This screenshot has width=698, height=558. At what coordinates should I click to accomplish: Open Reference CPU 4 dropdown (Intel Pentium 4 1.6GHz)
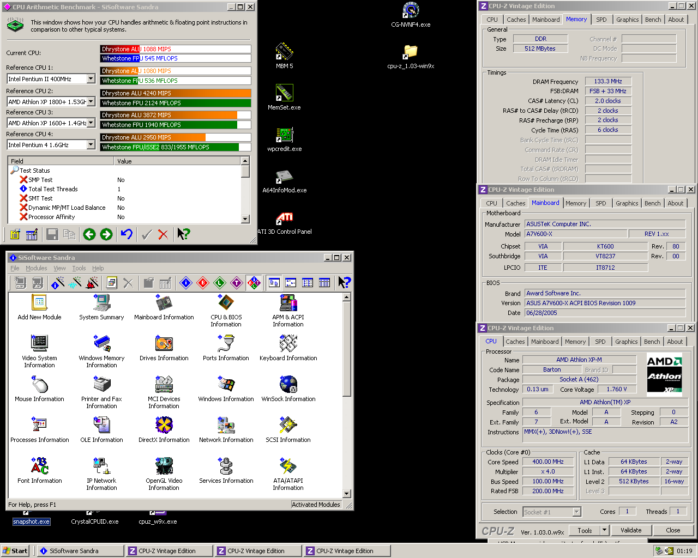click(x=91, y=145)
